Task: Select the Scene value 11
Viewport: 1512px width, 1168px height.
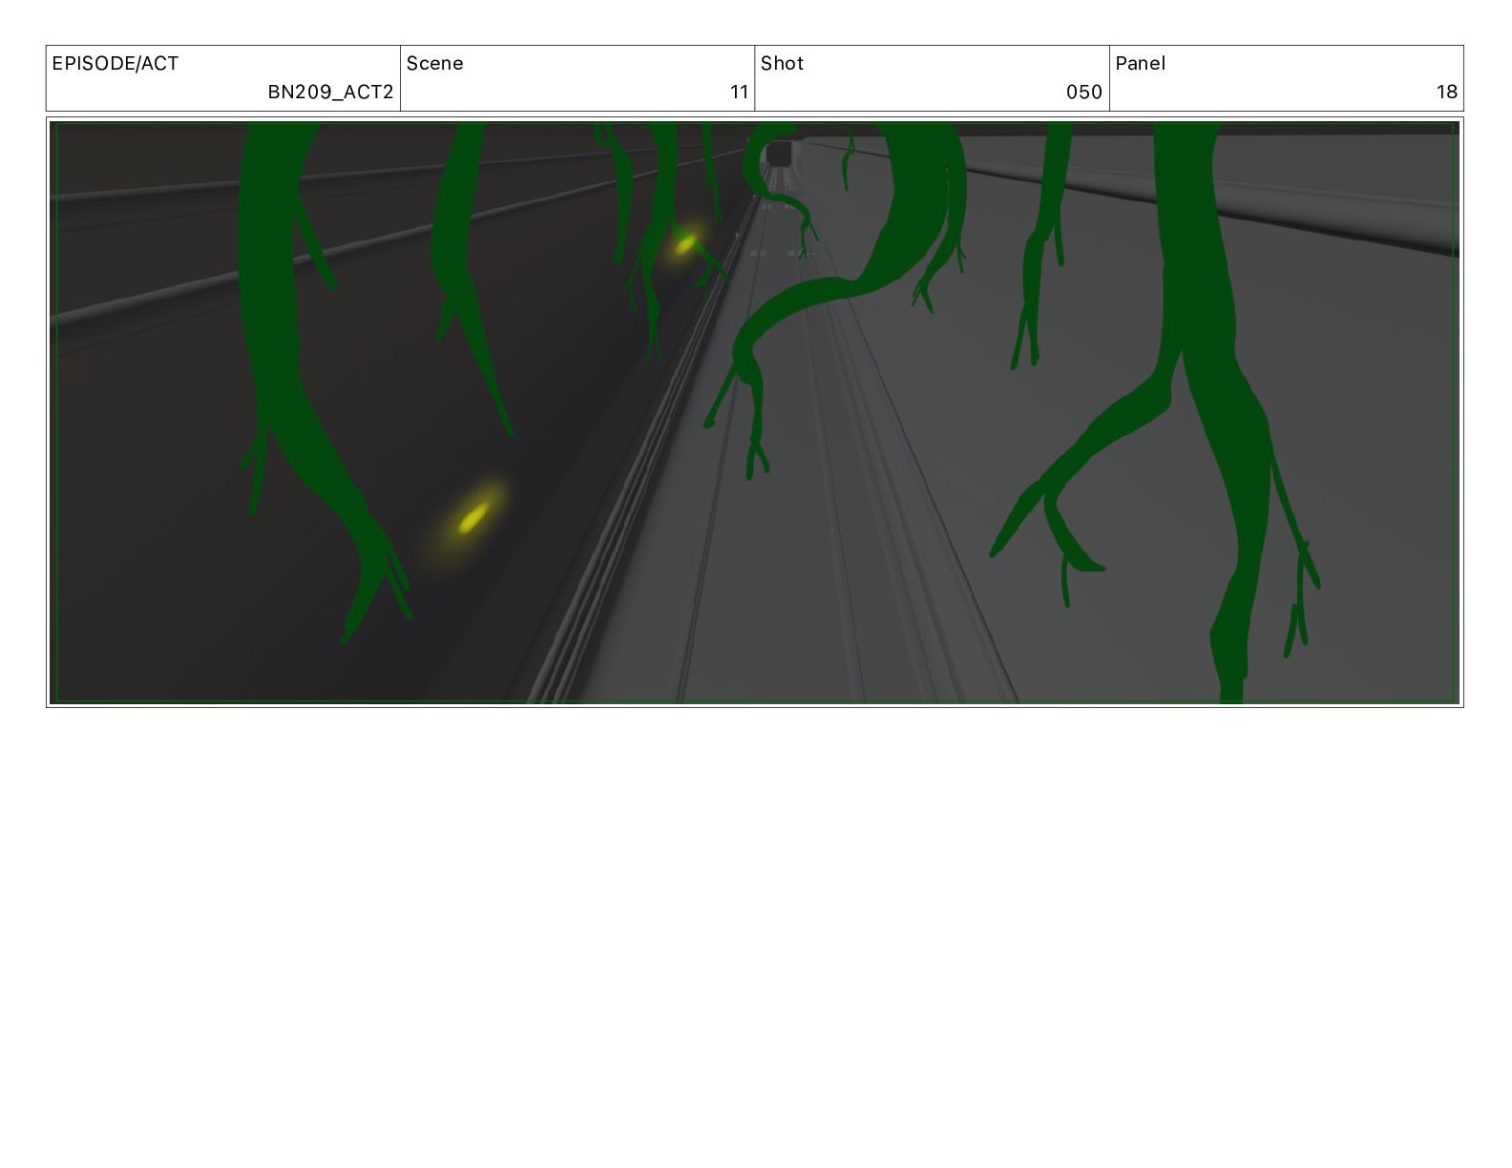Action: (739, 93)
